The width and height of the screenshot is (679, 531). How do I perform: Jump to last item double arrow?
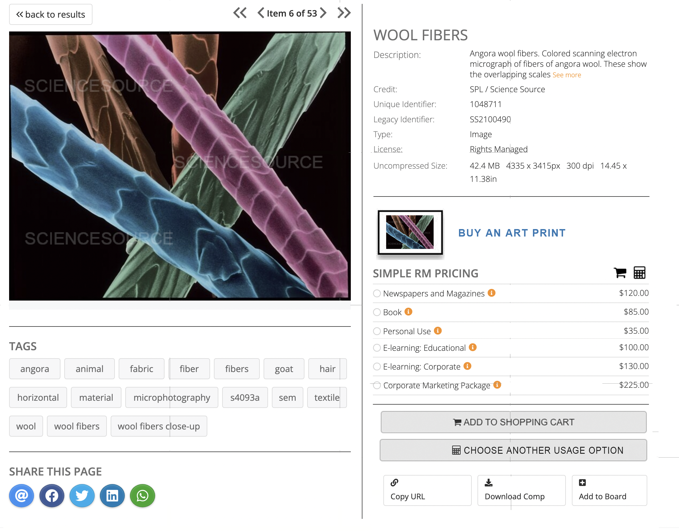tap(344, 13)
